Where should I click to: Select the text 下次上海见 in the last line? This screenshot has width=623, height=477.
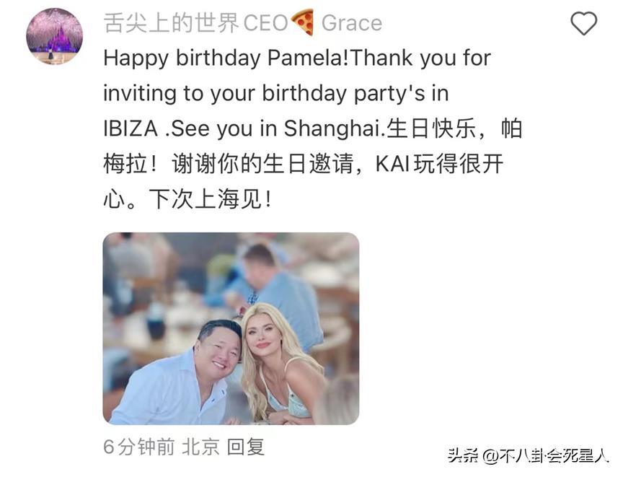pyautogui.click(x=206, y=198)
